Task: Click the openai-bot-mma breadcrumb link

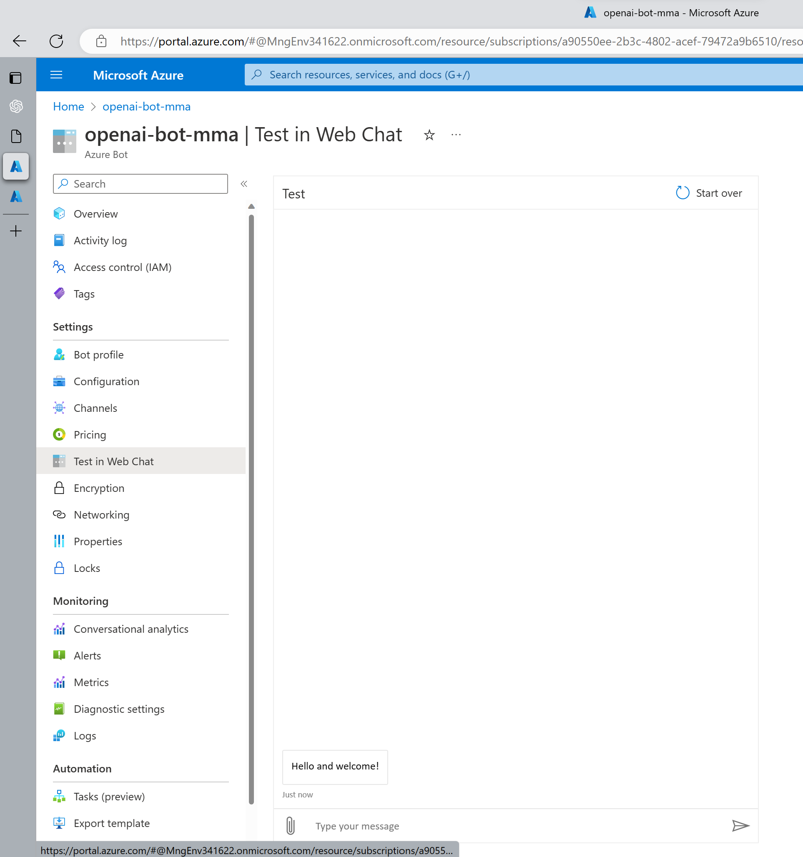Action: click(x=146, y=106)
